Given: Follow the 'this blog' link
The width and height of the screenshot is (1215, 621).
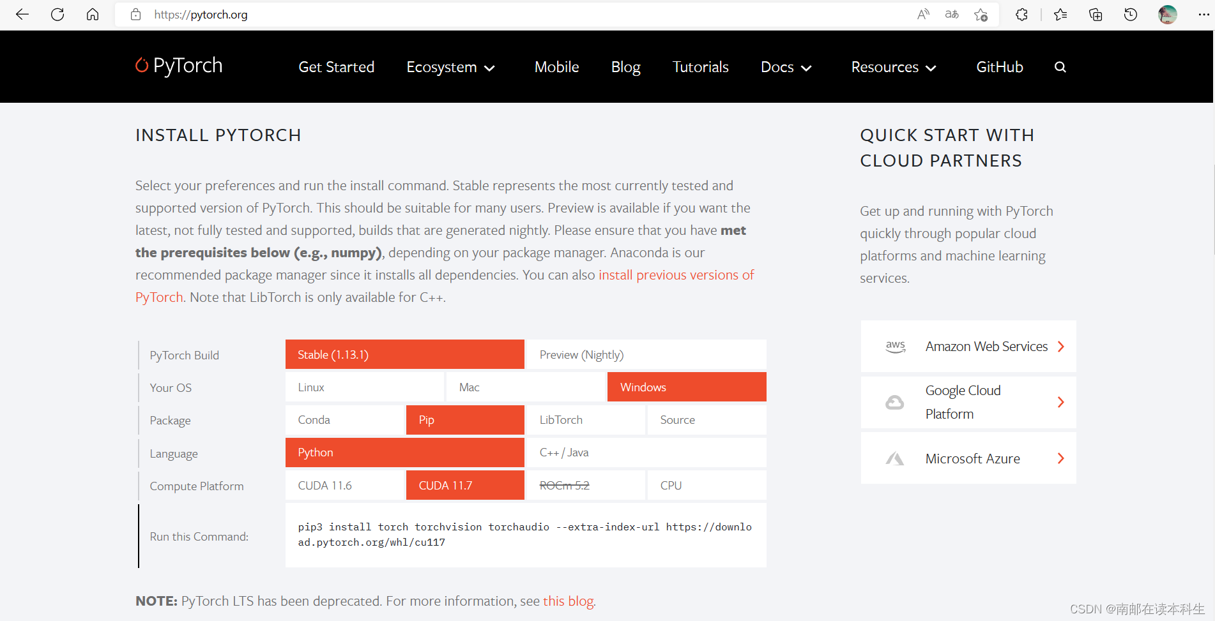Looking at the screenshot, I should click(569, 601).
